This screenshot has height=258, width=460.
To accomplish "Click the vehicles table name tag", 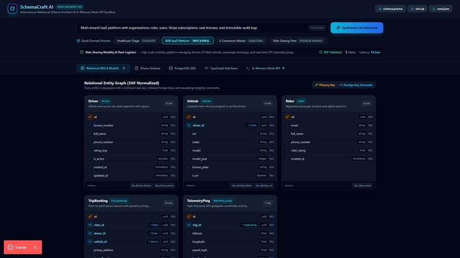I will 206,101.
